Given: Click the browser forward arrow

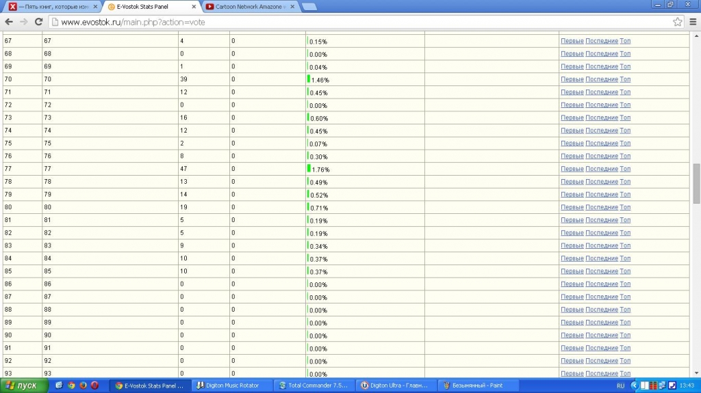Looking at the screenshot, I should coord(24,22).
